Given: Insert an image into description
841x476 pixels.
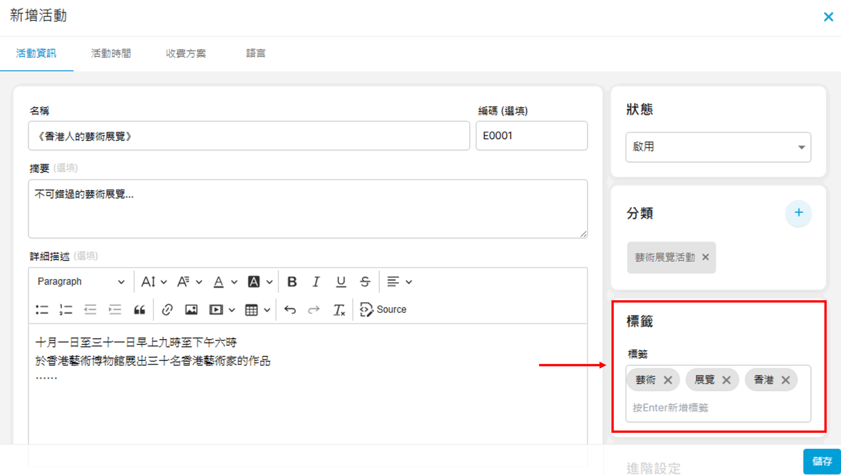Looking at the screenshot, I should 191,310.
